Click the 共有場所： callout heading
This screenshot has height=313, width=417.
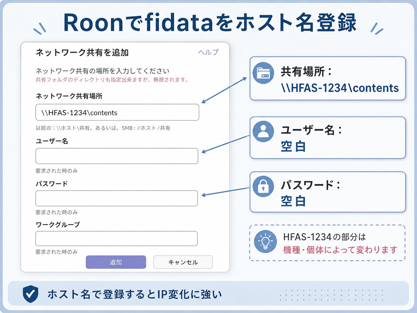click(x=306, y=71)
